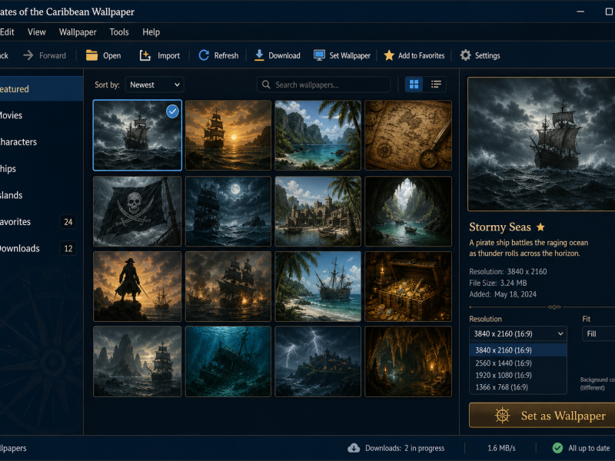Image resolution: width=615 pixels, height=461 pixels.
Task: Select the Ships category in sidebar
Action: click(x=42, y=168)
